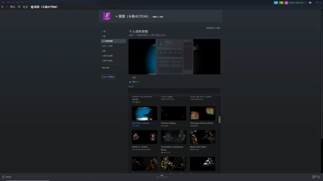The height and width of the screenshot is (181, 323).
Task: Choose the Tikkirama Shroom Party background thumbnail
Action: (x=203, y=113)
